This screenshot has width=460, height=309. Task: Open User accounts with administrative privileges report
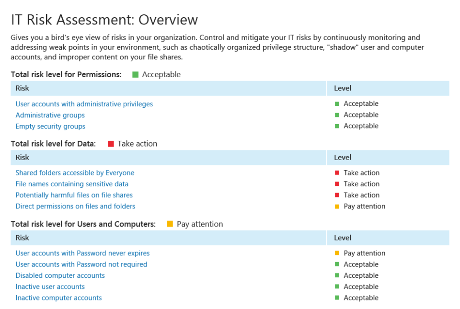pos(84,104)
